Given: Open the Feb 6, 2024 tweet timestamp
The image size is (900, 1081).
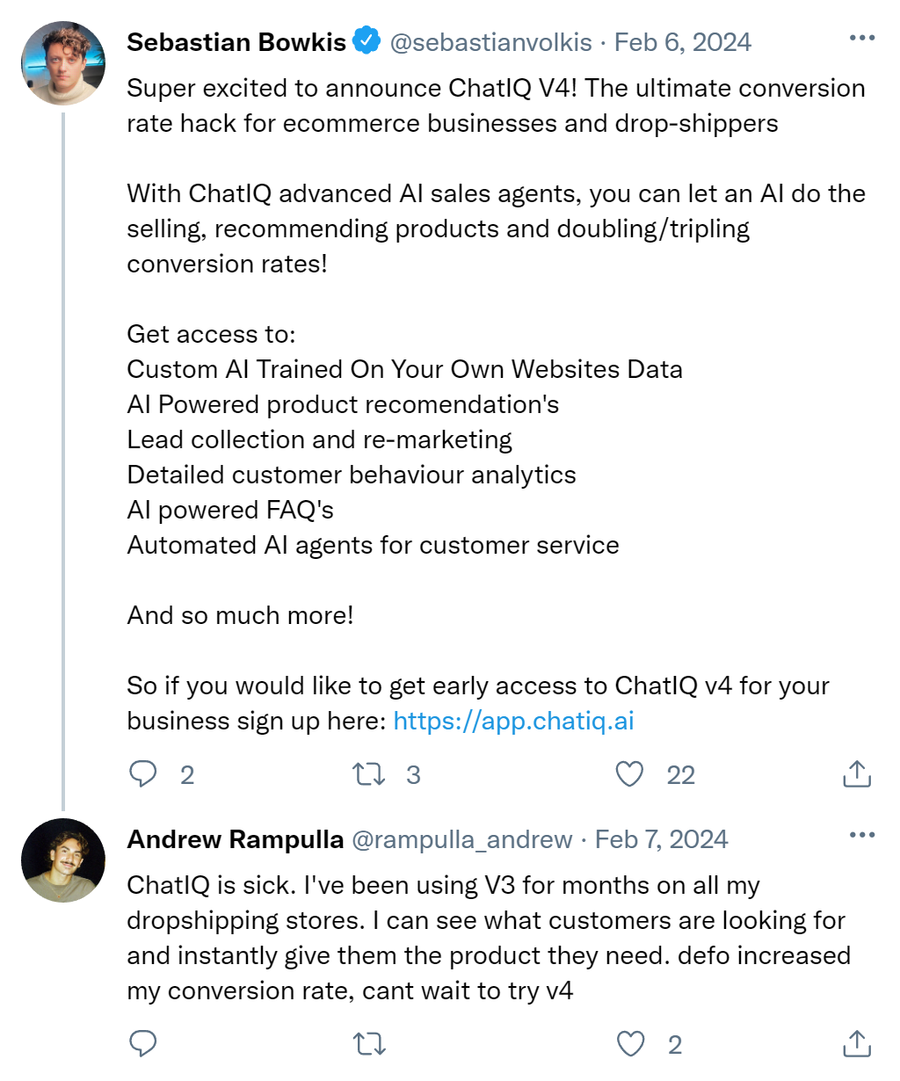Looking at the screenshot, I should 683,42.
